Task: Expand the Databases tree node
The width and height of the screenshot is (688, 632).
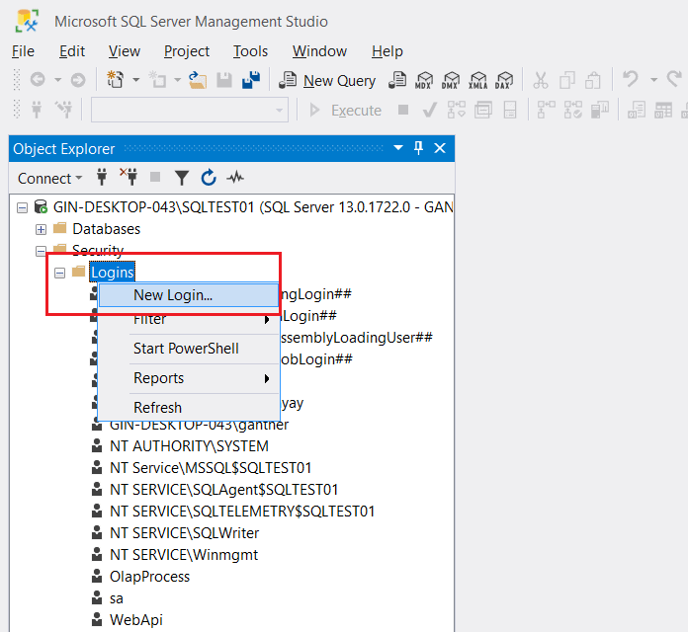Action: point(42,229)
